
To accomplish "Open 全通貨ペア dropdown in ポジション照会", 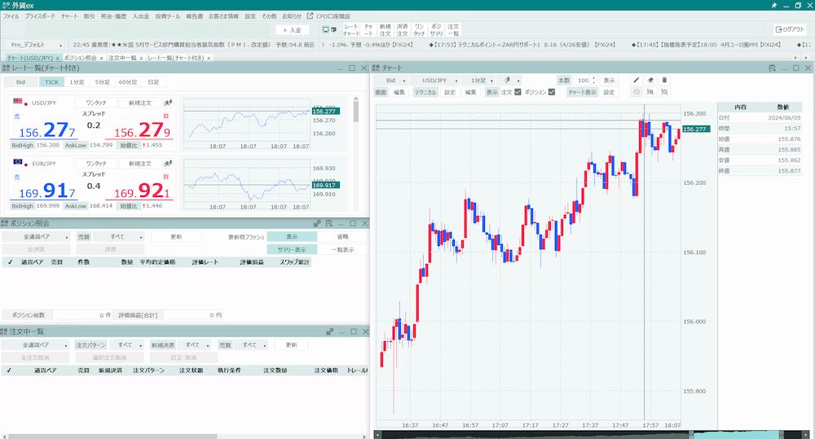I will [37, 237].
